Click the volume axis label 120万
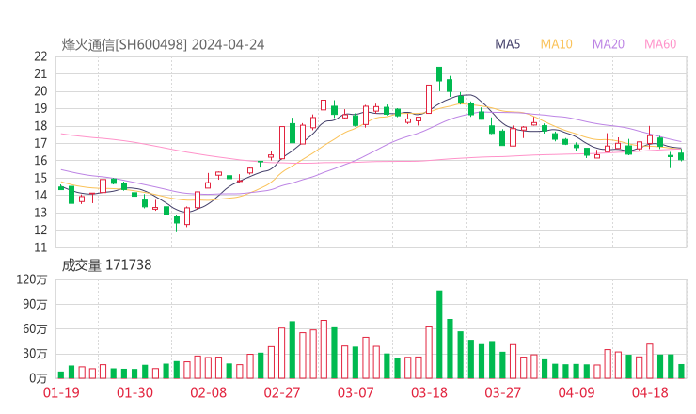Image resolution: width=696 pixels, height=414 pixels. pyautogui.click(x=32, y=279)
